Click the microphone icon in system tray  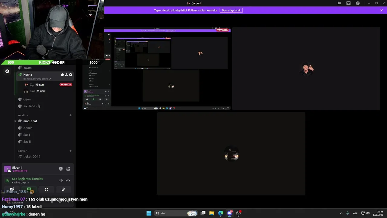pos(348,213)
